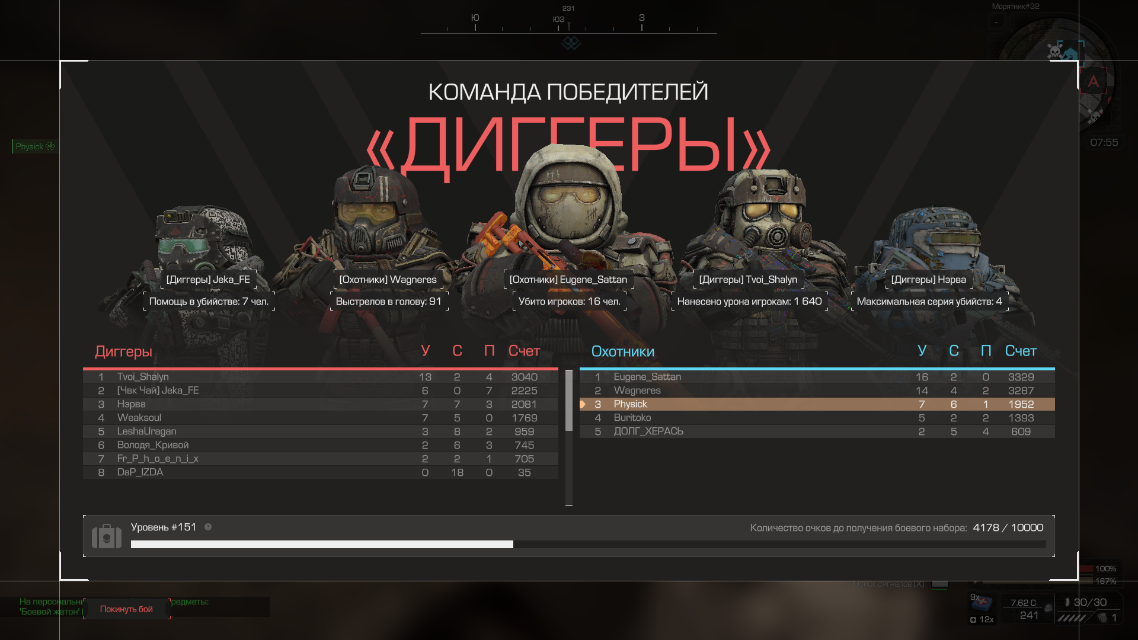Screen dimensions: 1138x640
Task: Click the [Диггеры] Jeka_FE name plate
Action: [x=208, y=279]
